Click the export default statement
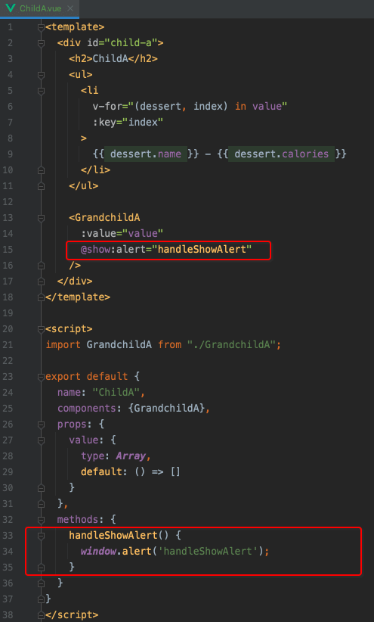The image size is (374, 622). [87, 376]
